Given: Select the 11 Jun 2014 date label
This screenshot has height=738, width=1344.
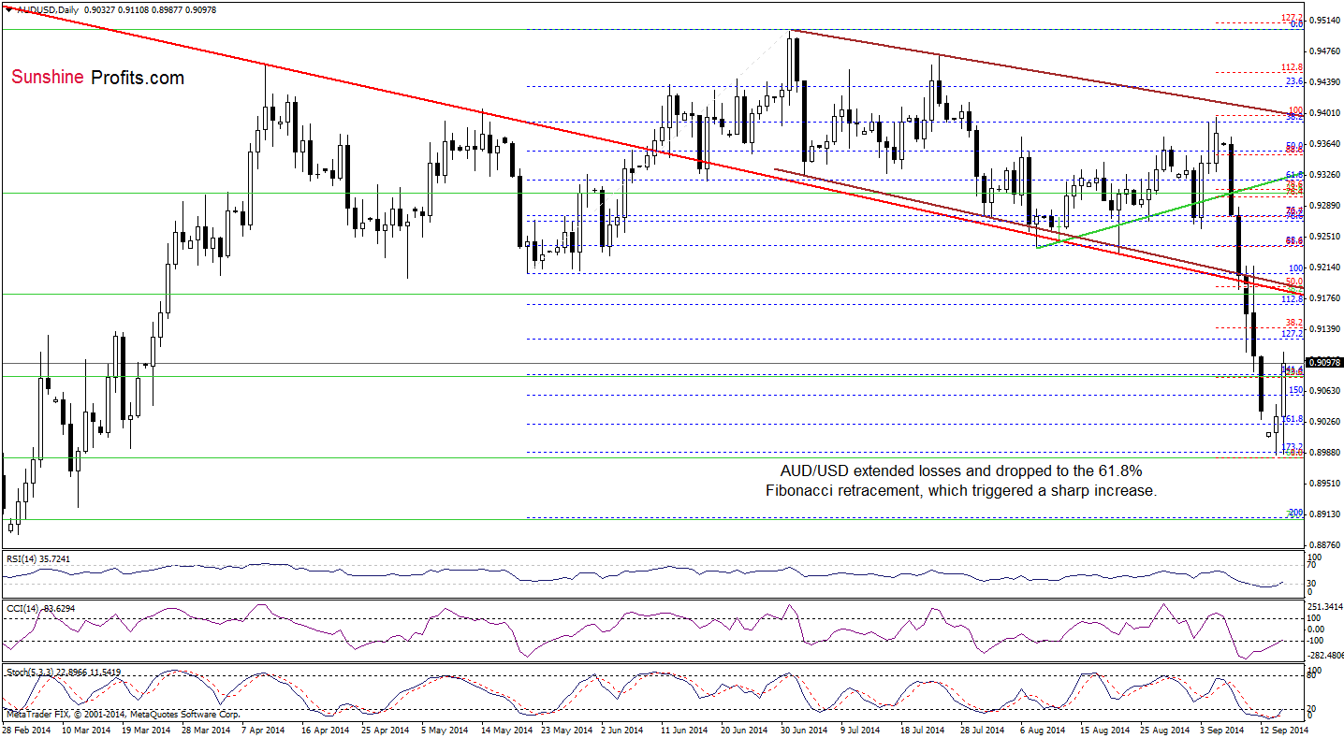Looking at the screenshot, I should coord(685,730).
